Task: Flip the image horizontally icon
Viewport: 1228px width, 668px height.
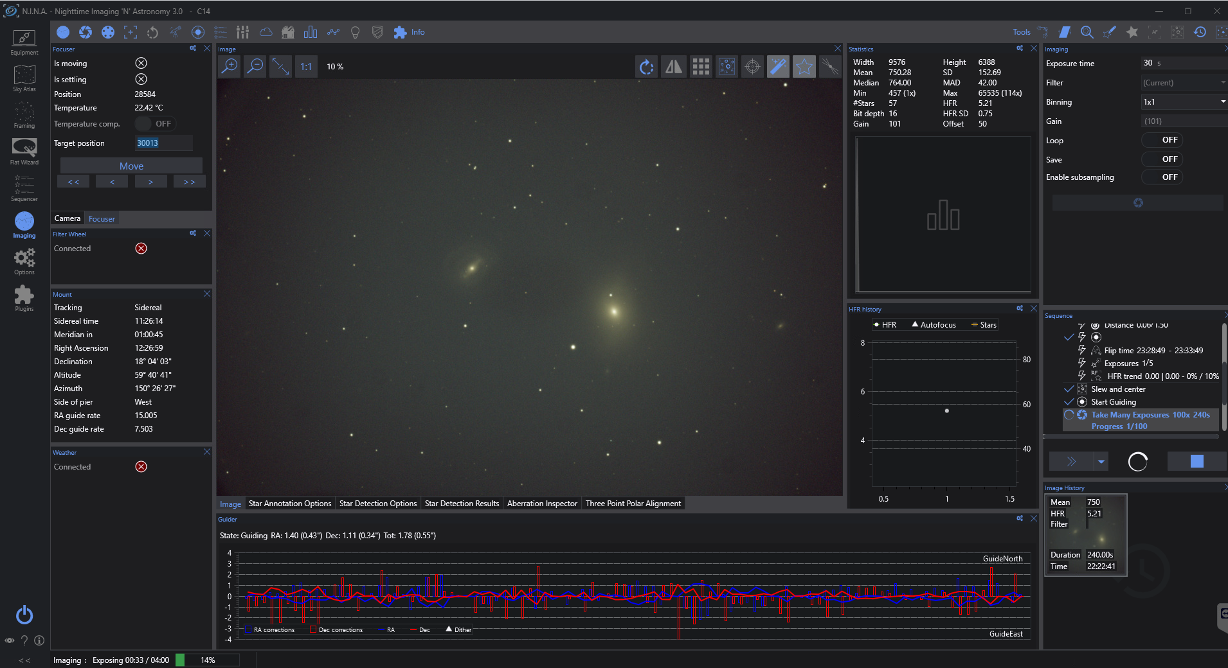Action: (674, 67)
